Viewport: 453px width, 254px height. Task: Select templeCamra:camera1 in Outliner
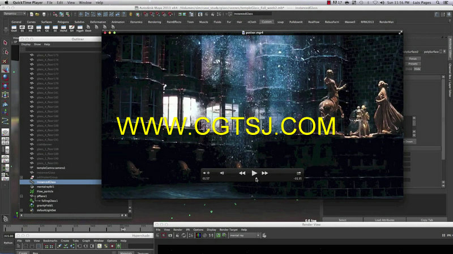[51, 168]
